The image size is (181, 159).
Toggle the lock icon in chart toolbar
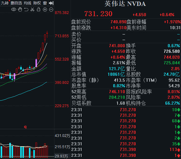click(x=39, y=9)
